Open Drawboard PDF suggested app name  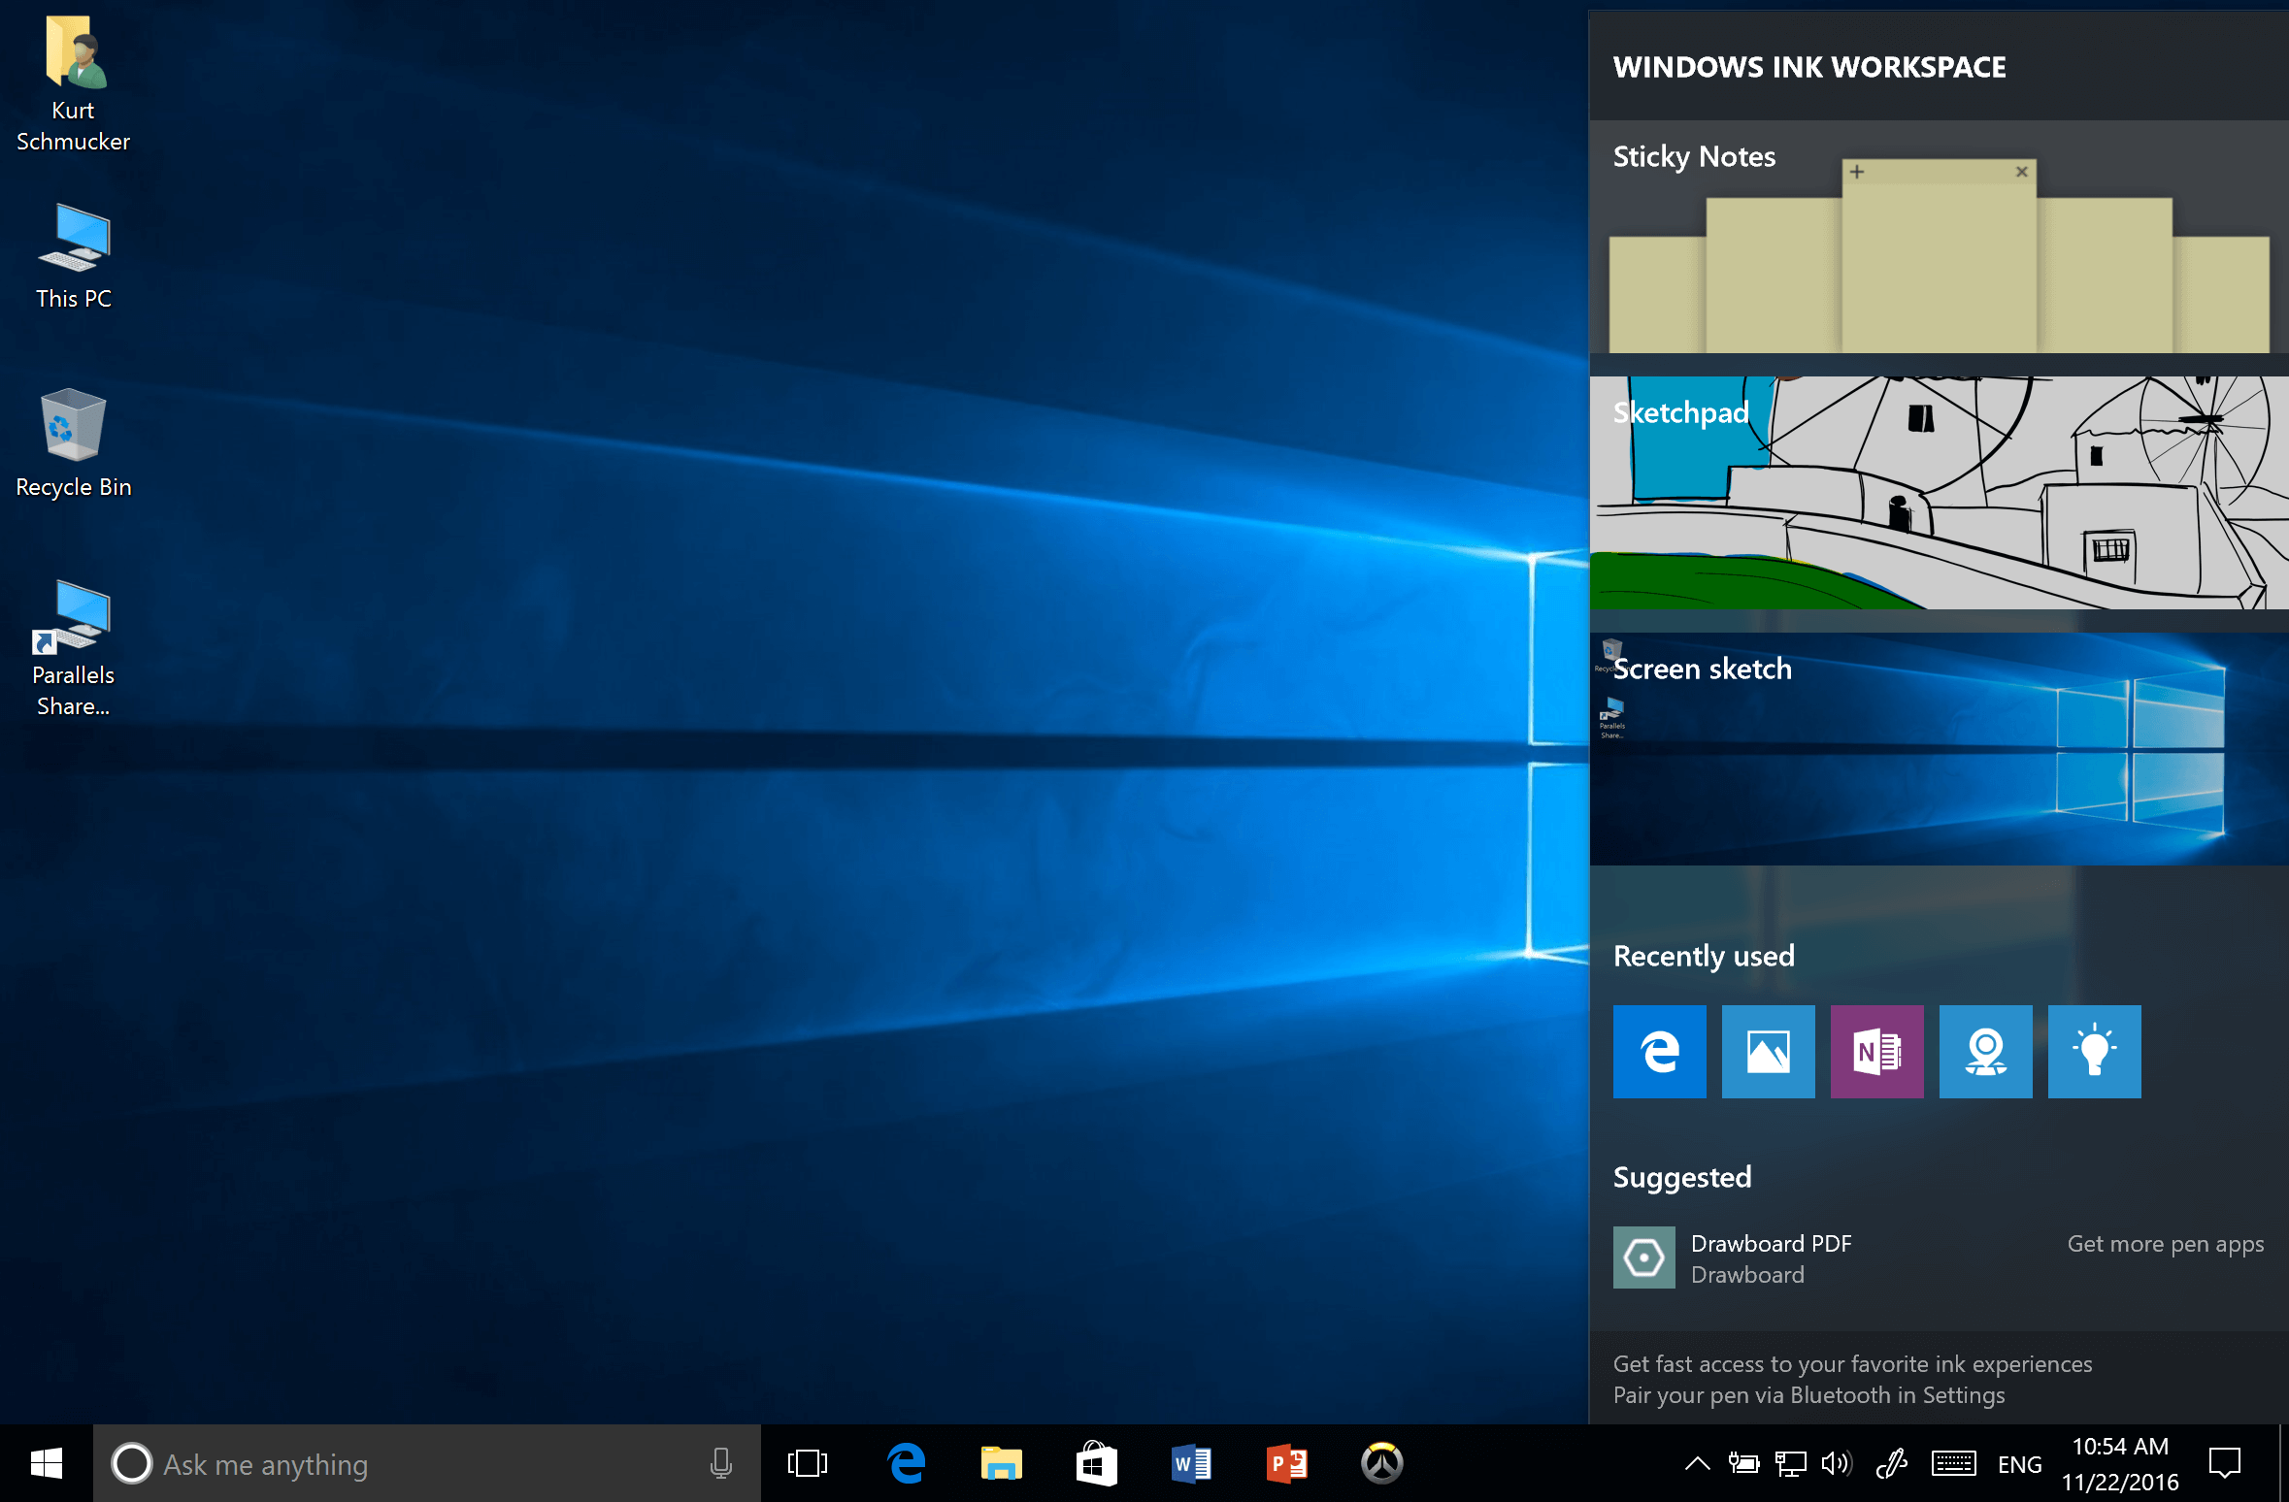tap(1772, 1244)
